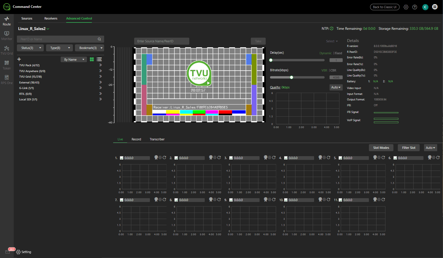Select the Live tab
Image resolution: width=443 pixels, height=258 pixels.
tap(120, 139)
